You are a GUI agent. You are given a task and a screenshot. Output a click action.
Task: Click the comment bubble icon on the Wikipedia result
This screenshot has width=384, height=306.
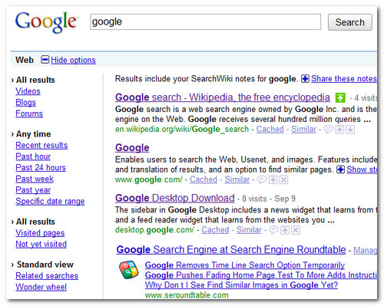[x=329, y=130]
